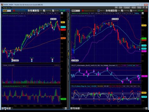Click the left chart settings icon below toolbar
The height and width of the screenshot is (112, 149).
point(62,13)
